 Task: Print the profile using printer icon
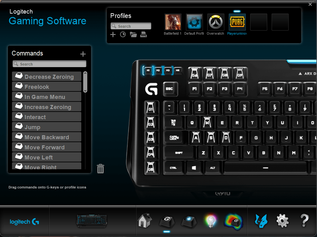pyautogui.click(x=144, y=35)
